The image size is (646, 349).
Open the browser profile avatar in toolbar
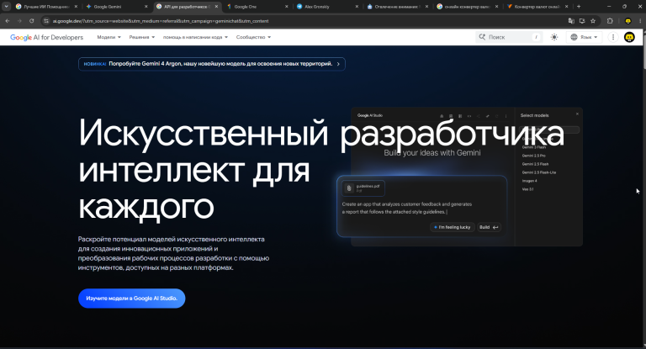[x=627, y=20]
